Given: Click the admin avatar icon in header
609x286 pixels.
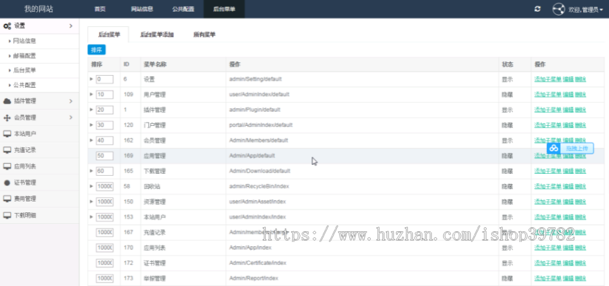Looking at the screenshot, I should tap(558, 9).
